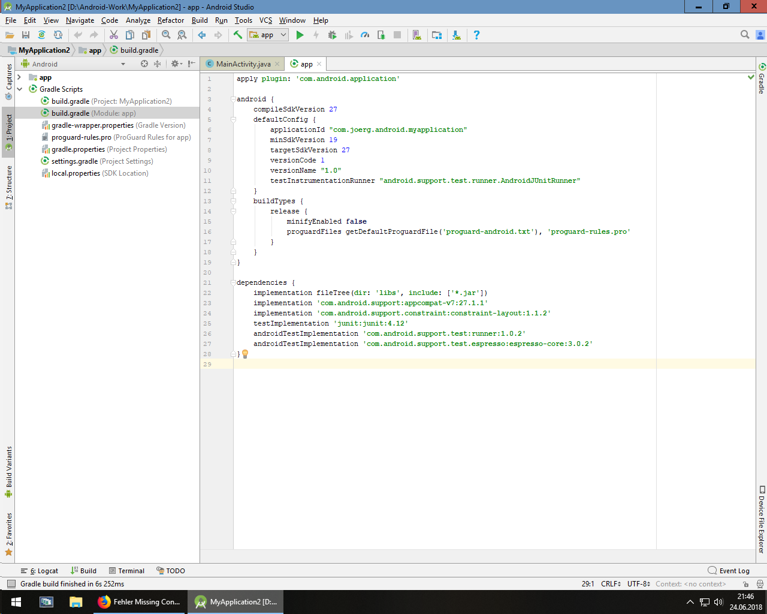
Task: Expand the app folder in project tree
Action: tap(20, 77)
